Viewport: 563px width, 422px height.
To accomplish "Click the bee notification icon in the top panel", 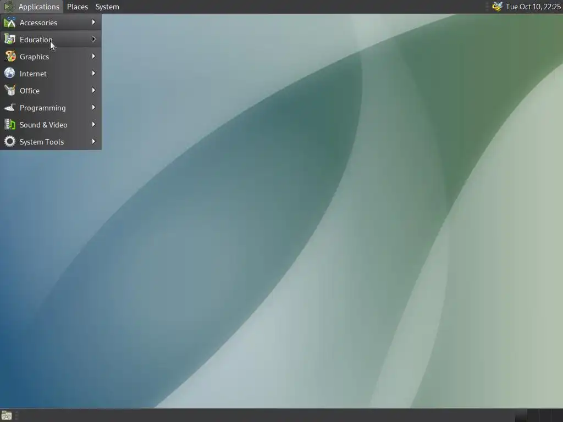I will tap(497, 7).
